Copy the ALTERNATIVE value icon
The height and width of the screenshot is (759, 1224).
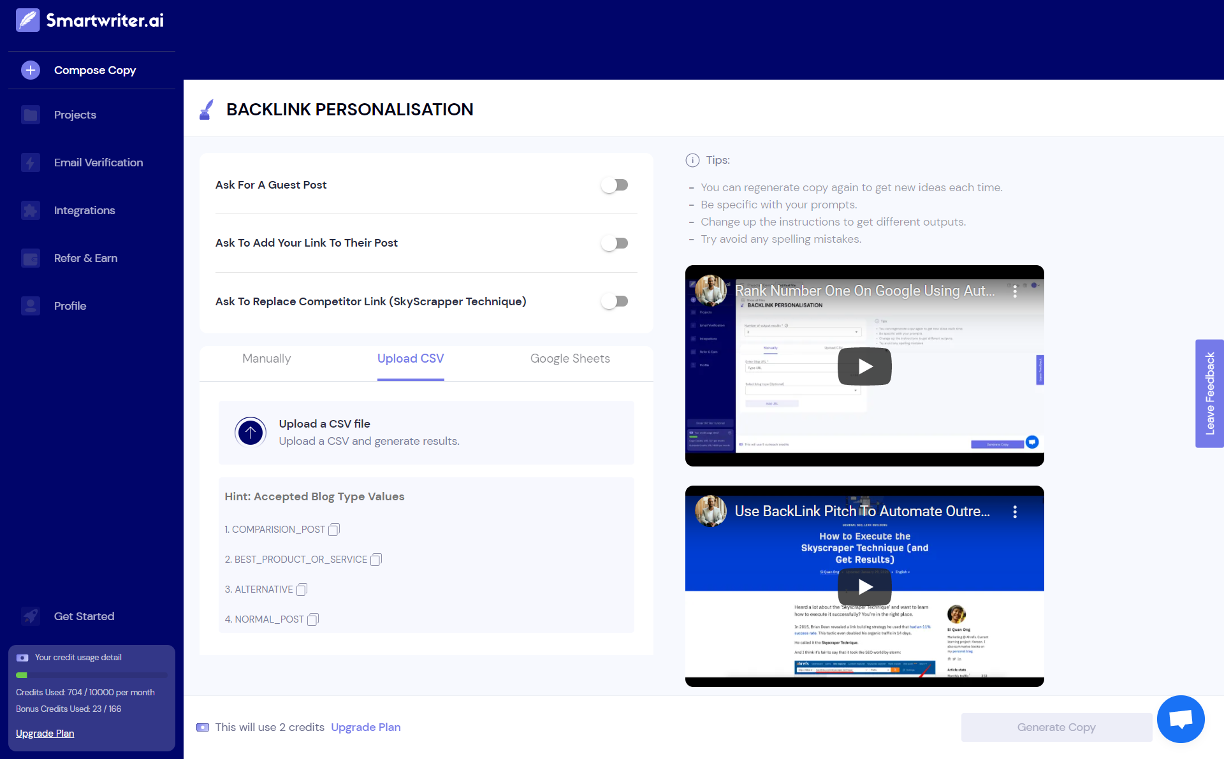(x=302, y=589)
